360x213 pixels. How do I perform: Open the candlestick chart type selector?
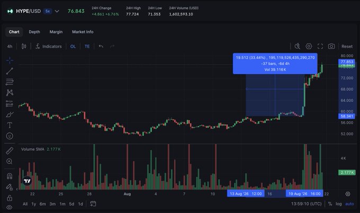point(24,47)
